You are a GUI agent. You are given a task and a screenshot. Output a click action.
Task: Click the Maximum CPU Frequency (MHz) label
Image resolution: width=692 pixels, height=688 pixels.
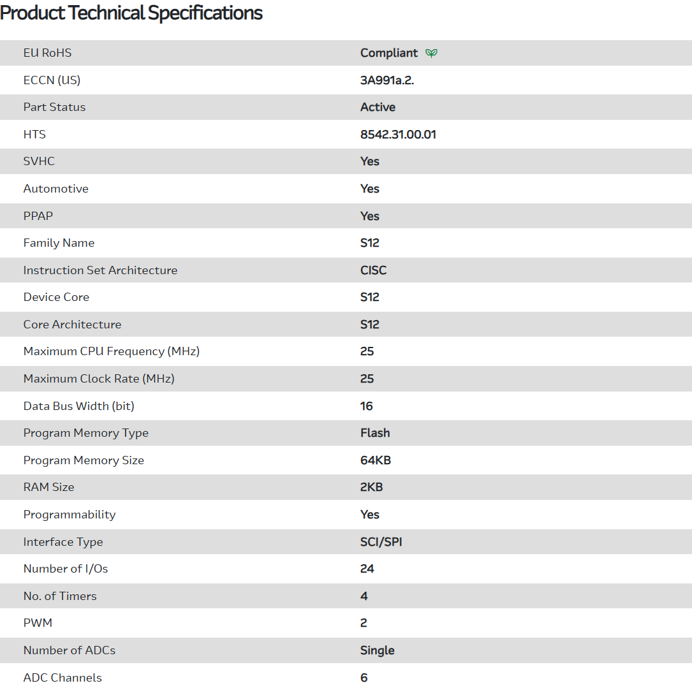tap(111, 351)
